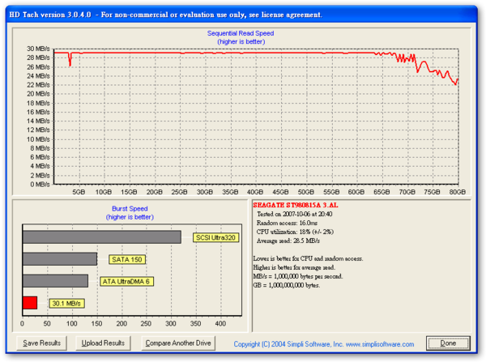Click the 40GB axis label
Viewport: 486px width, 362px height.
(x=255, y=192)
